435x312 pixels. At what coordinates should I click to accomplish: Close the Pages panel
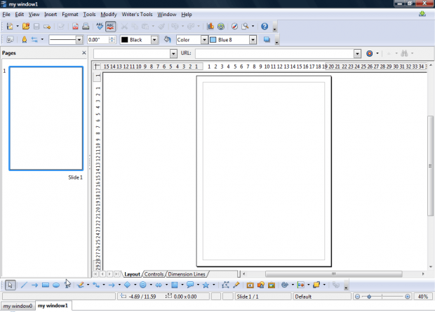click(84, 53)
